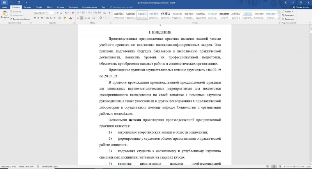Open the font name dropdown Times New Roman
The image size is (312, 169).
(46, 13)
